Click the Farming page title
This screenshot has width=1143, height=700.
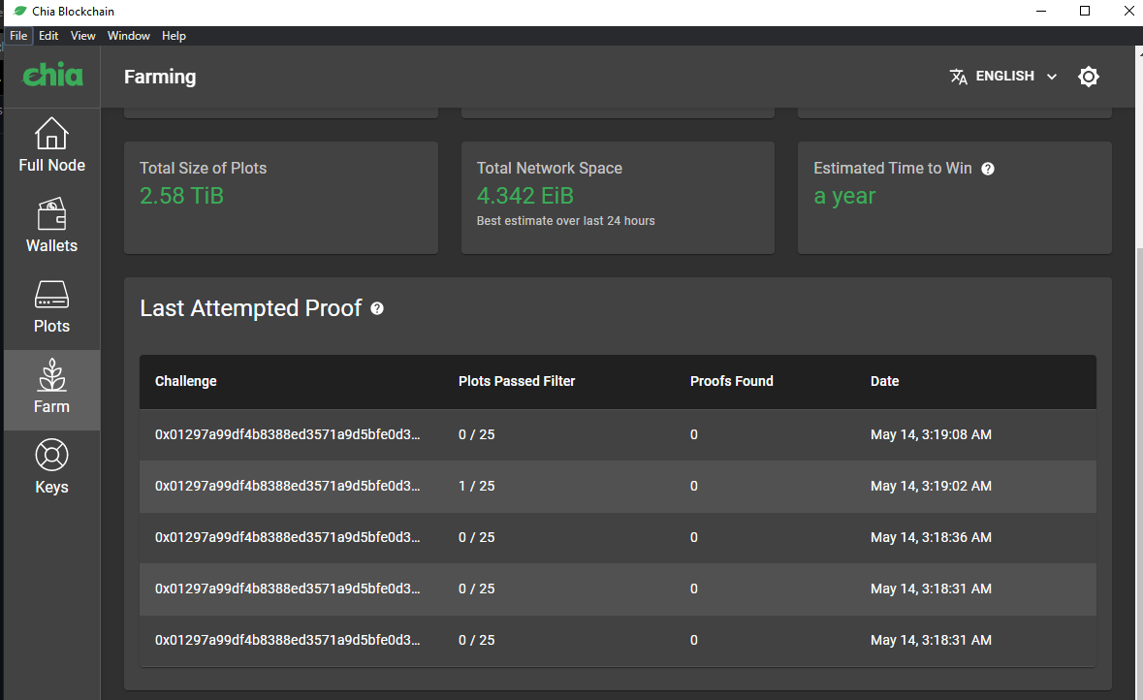[x=160, y=77]
